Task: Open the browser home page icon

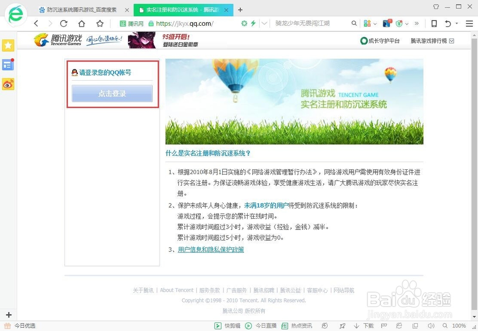Action: pyautogui.click(x=82, y=23)
